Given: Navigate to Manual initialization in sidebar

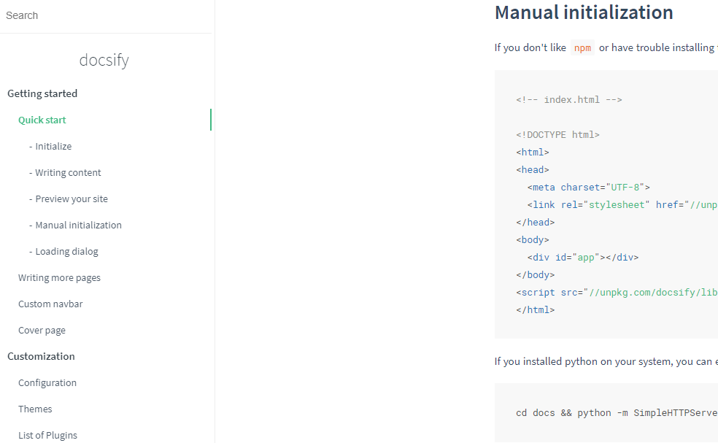Looking at the screenshot, I should click(x=78, y=225).
